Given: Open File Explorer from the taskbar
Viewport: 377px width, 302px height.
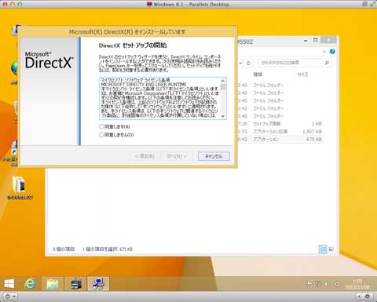Looking at the screenshot, I should [x=53, y=284].
